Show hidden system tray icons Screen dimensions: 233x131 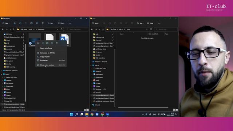tap(143, 114)
